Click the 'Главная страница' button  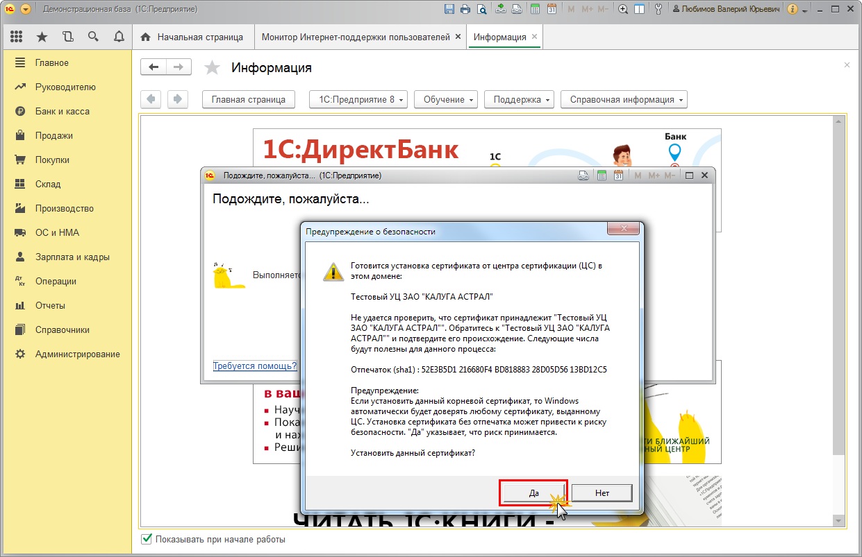pos(248,99)
